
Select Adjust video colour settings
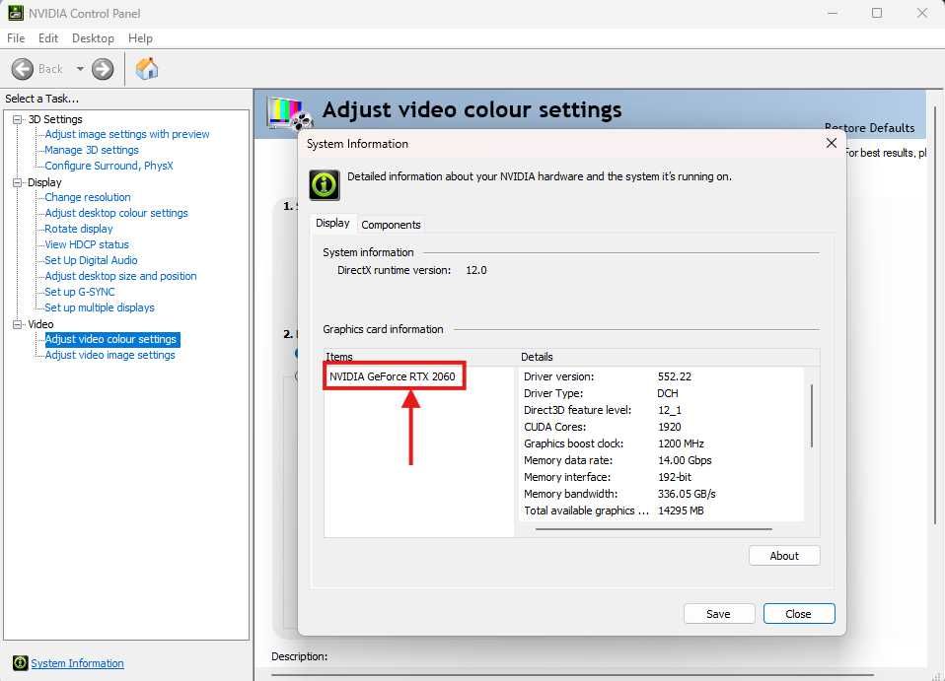112,340
